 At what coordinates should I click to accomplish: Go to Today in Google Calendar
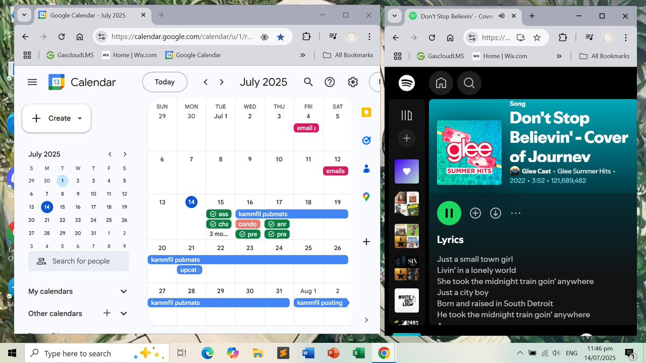point(165,82)
